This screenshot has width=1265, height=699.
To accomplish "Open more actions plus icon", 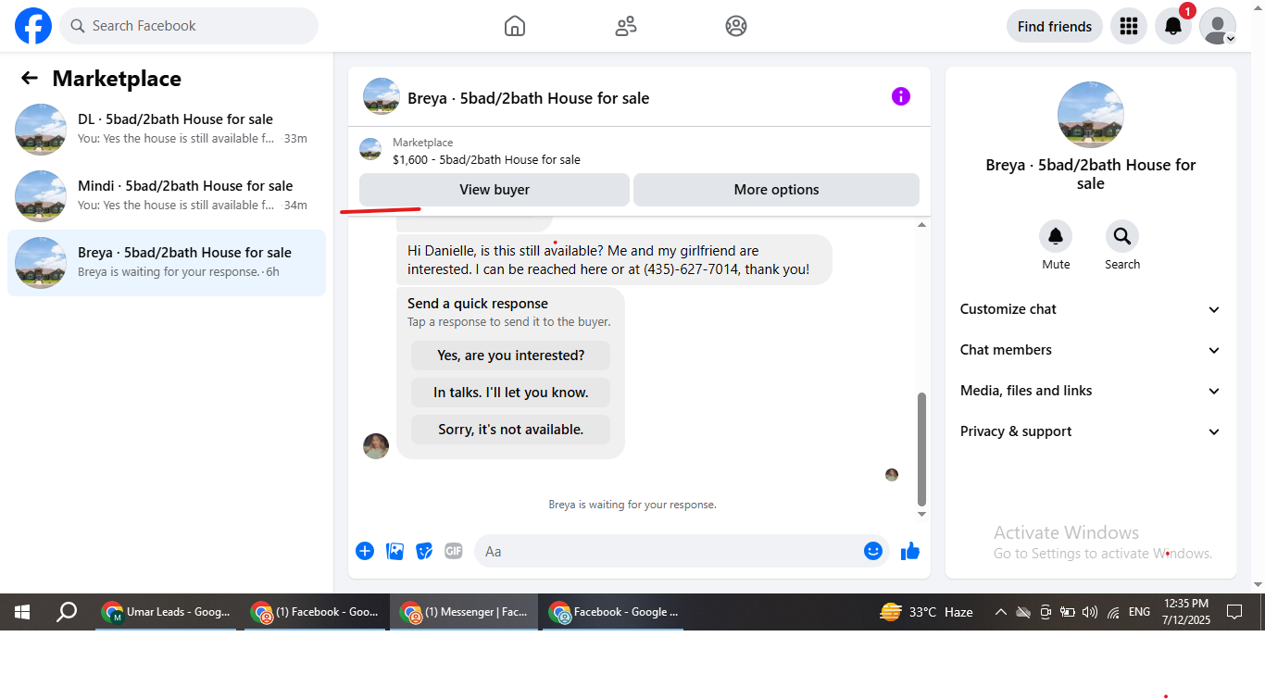I will 365,551.
